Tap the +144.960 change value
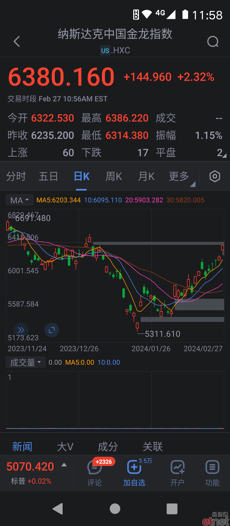230x526 pixels. (x=148, y=77)
